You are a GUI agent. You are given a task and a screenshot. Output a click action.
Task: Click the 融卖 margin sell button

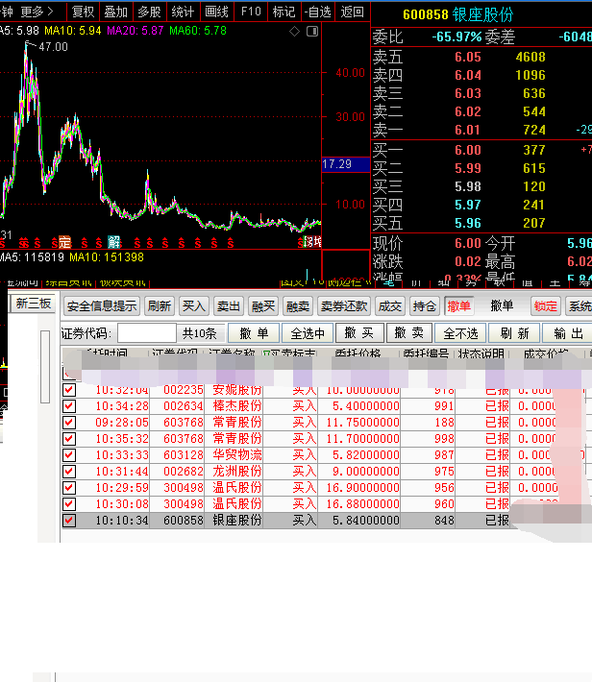tap(298, 306)
